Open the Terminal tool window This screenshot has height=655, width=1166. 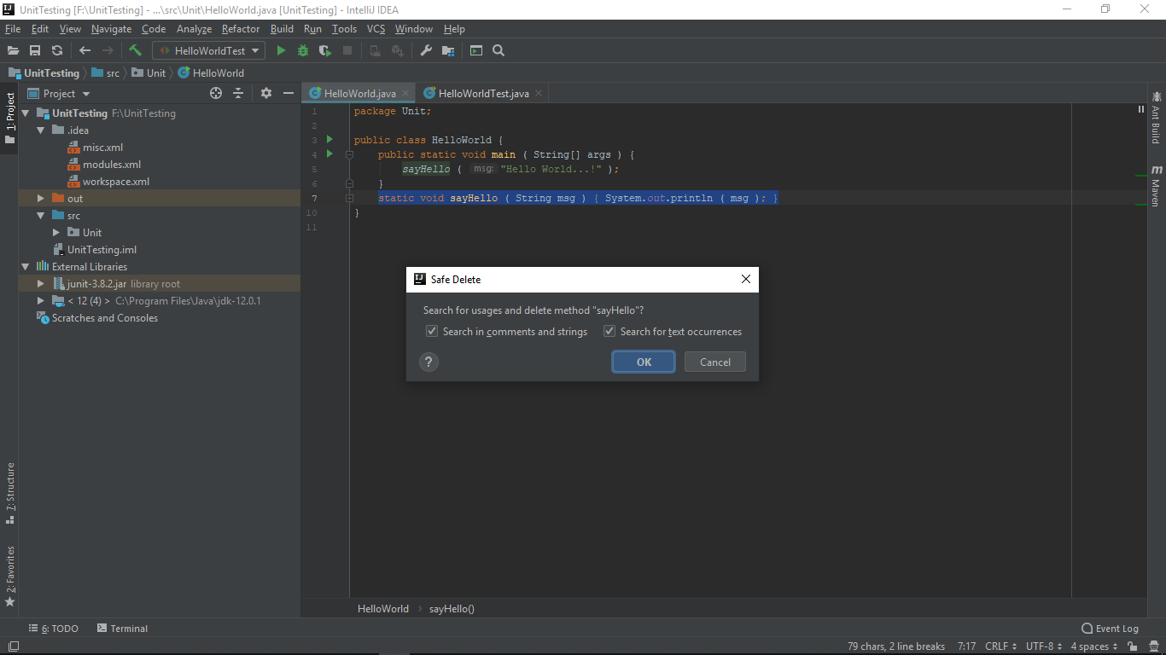[x=122, y=629]
